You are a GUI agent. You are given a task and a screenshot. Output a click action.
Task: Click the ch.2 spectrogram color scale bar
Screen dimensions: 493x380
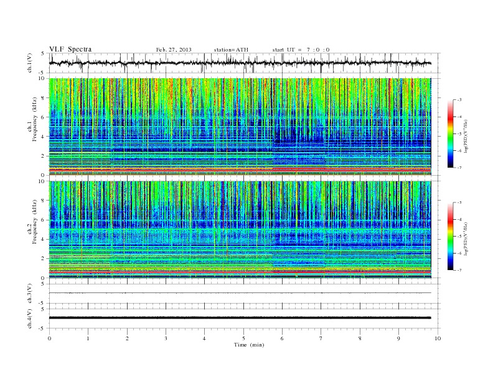pos(450,236)
